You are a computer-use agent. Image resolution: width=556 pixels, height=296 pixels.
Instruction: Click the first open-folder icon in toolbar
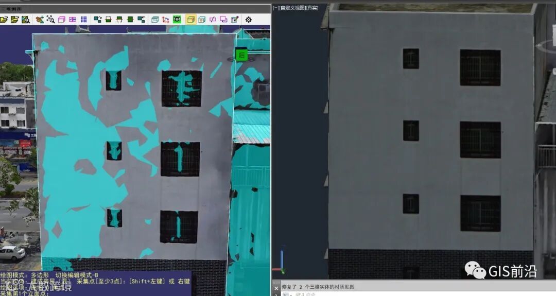tap(4, 20)
